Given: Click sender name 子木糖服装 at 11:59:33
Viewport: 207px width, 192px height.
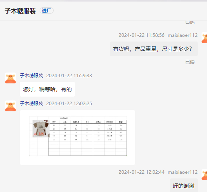Looking at the screenshot, I should pyautogui.click(x=31, y=76).
